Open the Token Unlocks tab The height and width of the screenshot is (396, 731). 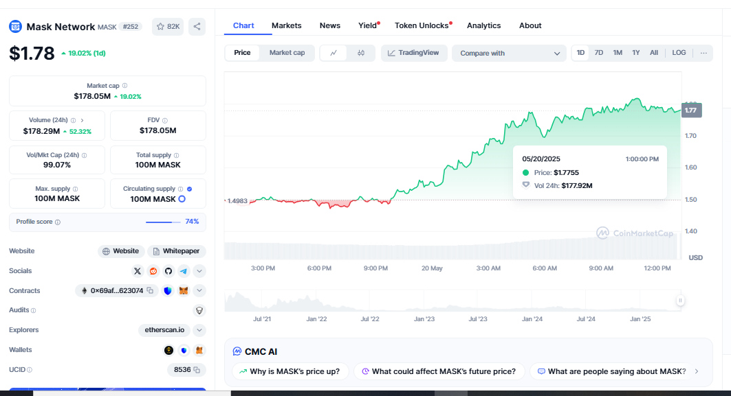[422, 25]
